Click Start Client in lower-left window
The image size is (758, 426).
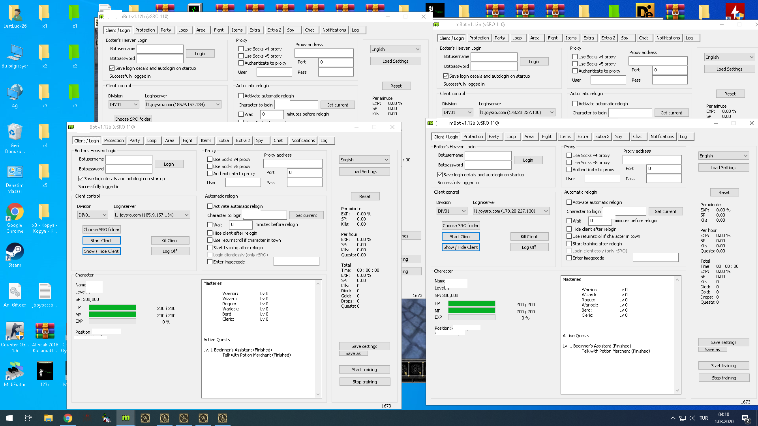click(101, 241)
